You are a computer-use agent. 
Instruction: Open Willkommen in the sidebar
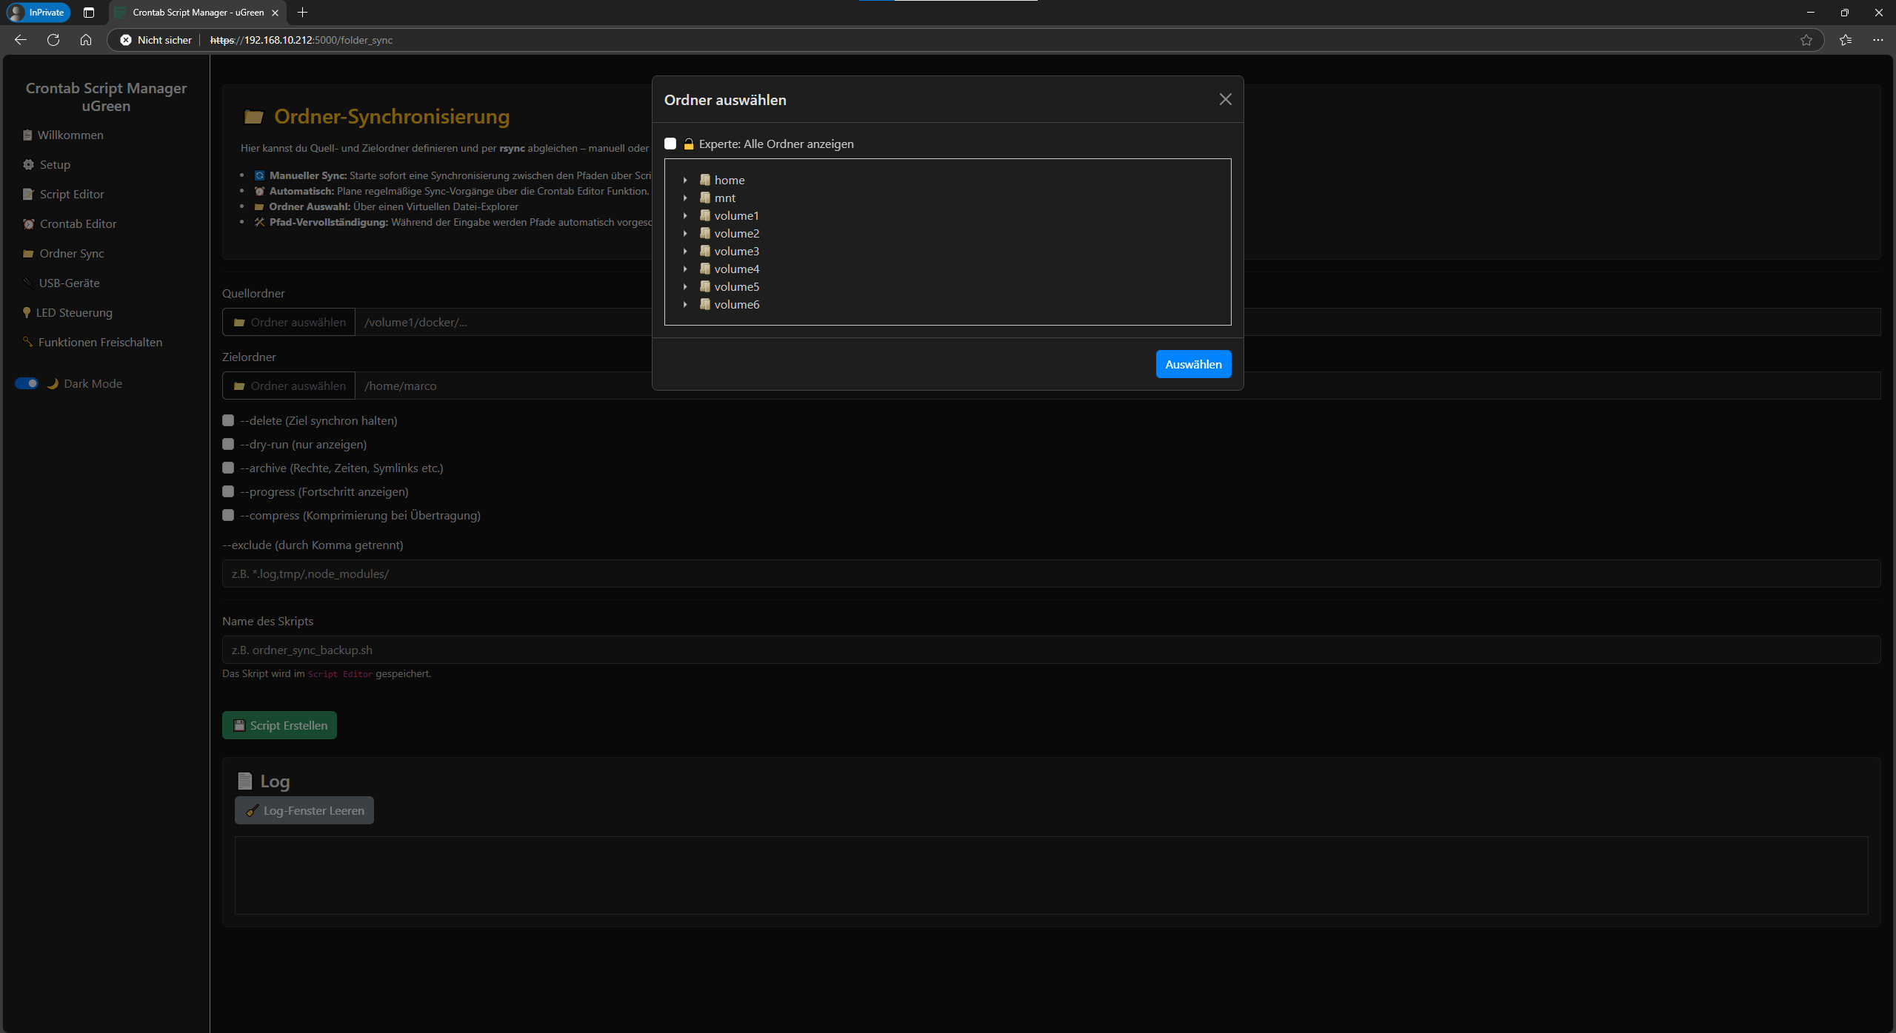click(x=70, y=135)
